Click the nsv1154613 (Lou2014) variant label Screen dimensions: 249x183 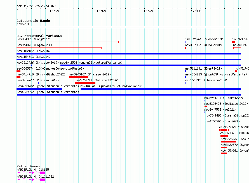tap(34, 57)
